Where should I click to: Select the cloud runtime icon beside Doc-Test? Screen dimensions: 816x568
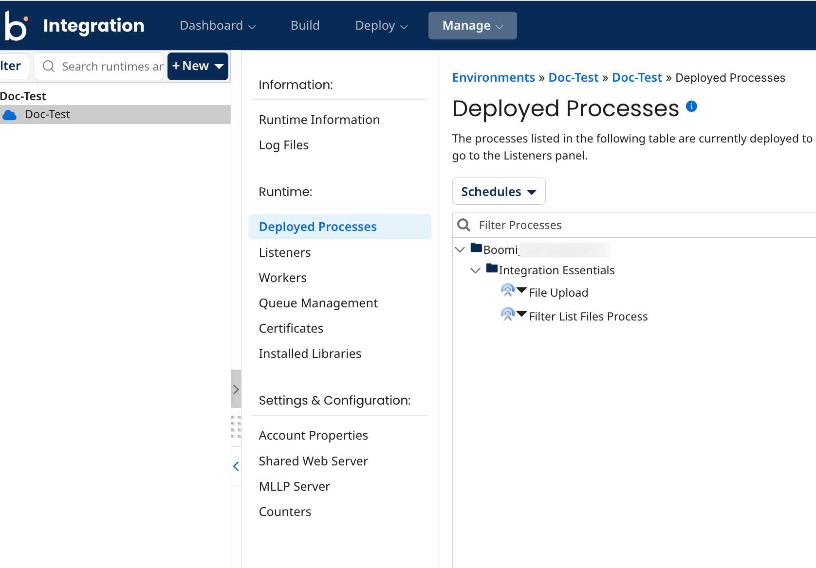click(x=10, y=114)
